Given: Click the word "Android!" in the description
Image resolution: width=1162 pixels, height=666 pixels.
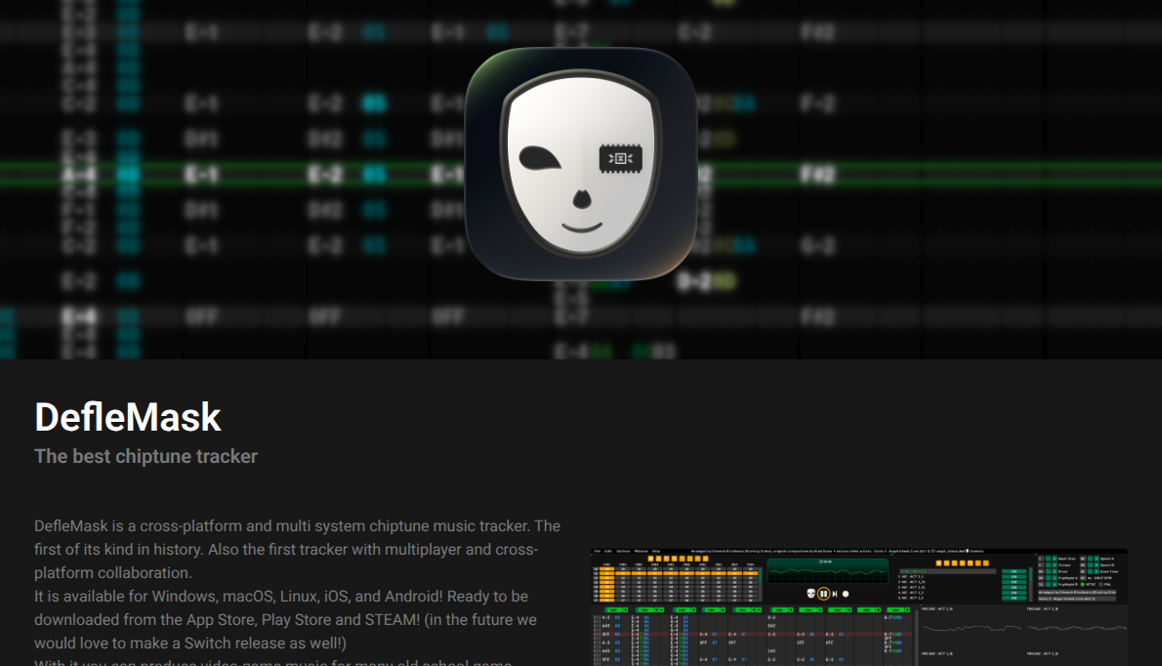Looking at the screenshot, I should 413,597.
